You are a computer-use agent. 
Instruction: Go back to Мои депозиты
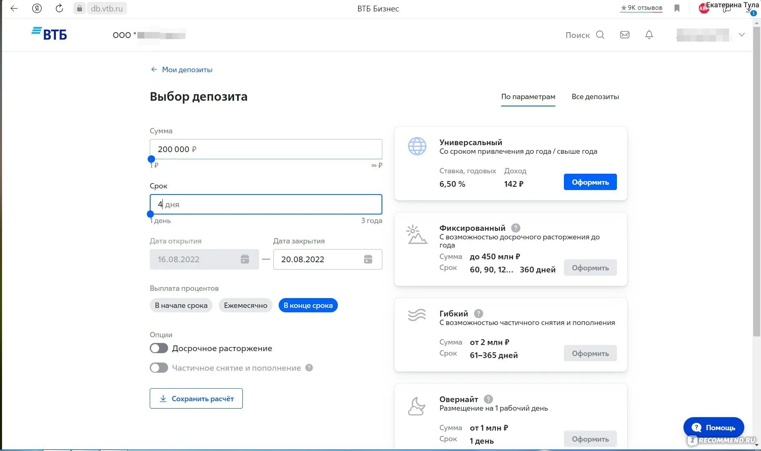tap(182, 70)
